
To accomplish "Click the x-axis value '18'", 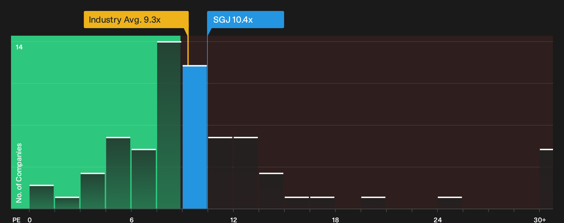I will 335,220.
